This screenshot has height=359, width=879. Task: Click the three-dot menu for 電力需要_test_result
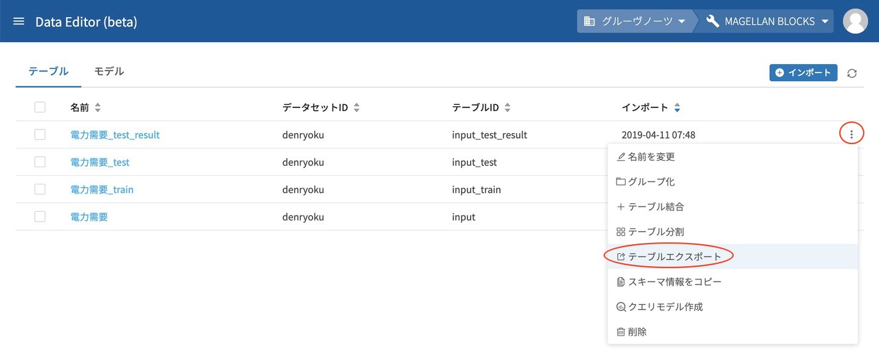852,134
